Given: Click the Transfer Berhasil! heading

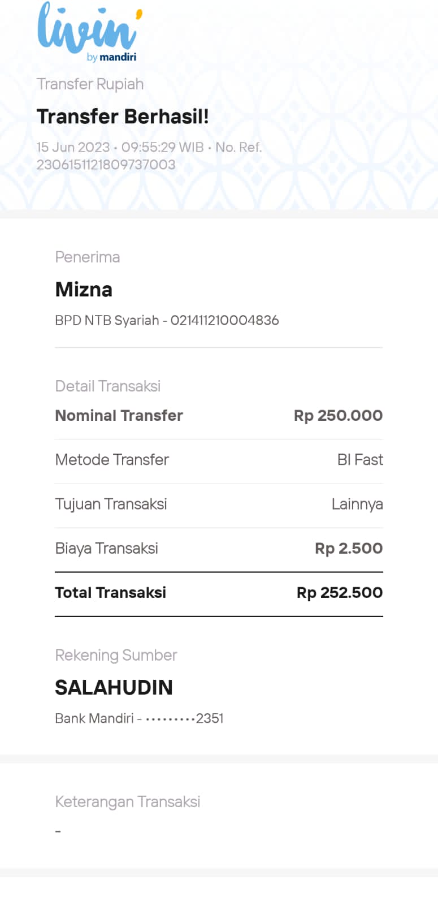Looking at the screenshot, I should coord(123,117).
